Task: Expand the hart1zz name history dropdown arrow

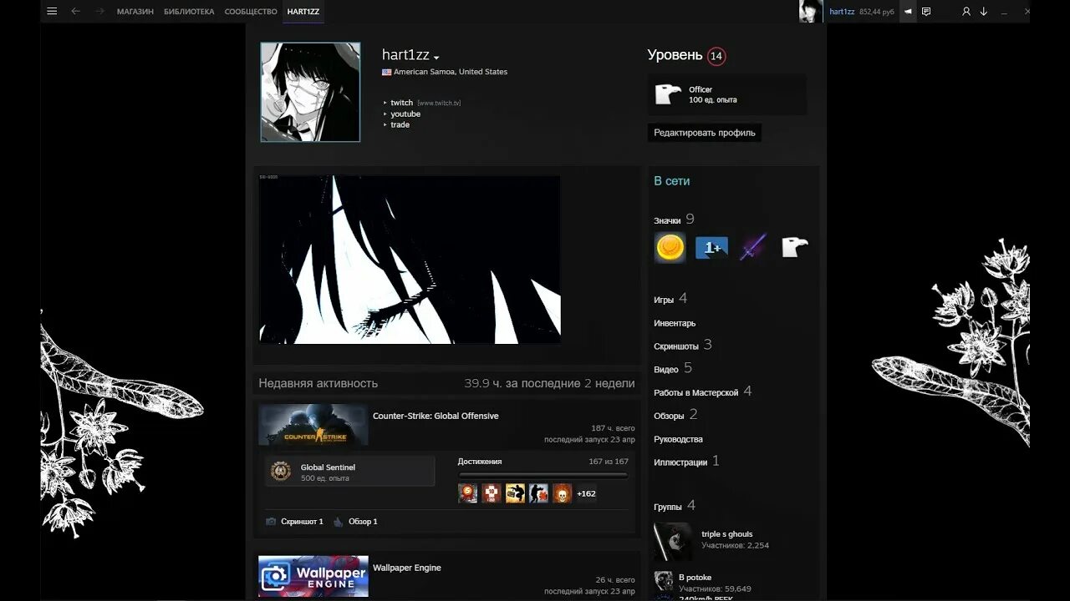Action: 436,58
